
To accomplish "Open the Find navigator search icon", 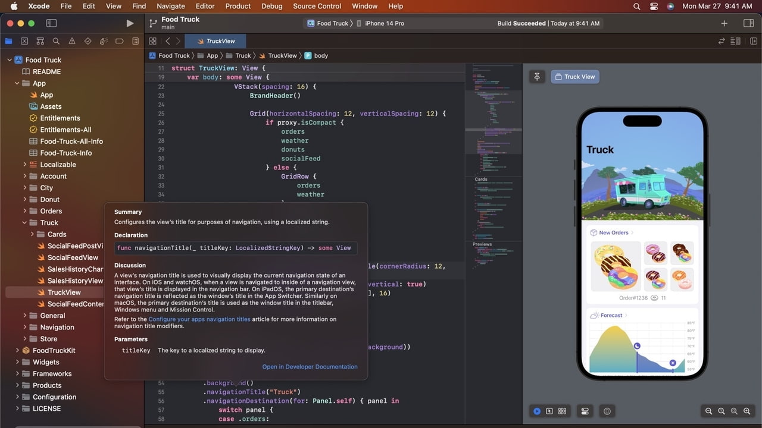I will pyautogui.click(x=56, y=41).
